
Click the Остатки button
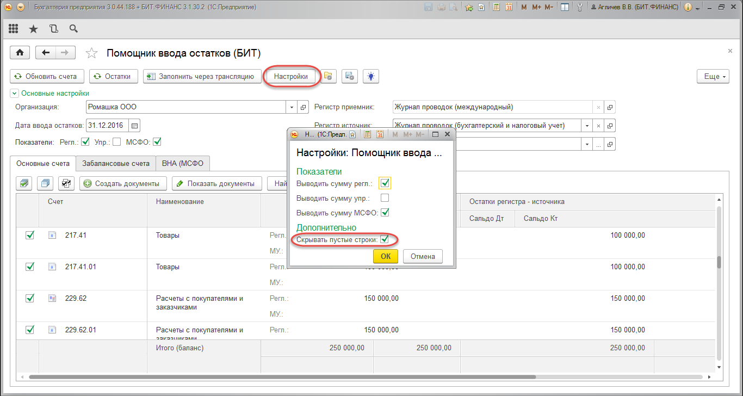tap(113, 77)
